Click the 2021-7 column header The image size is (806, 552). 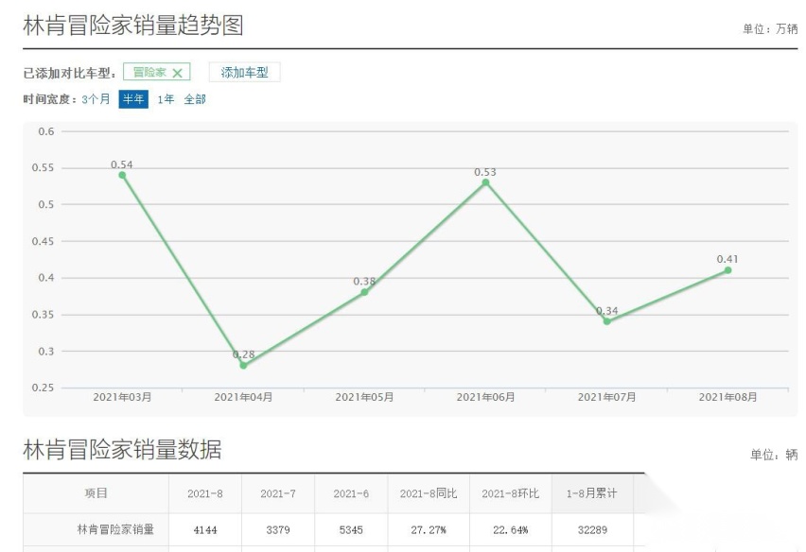coord(278,493)
